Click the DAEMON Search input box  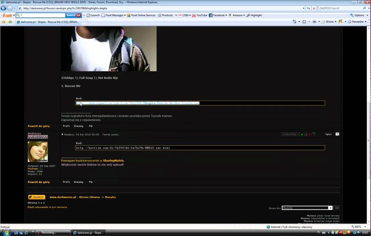coord(340,8)
